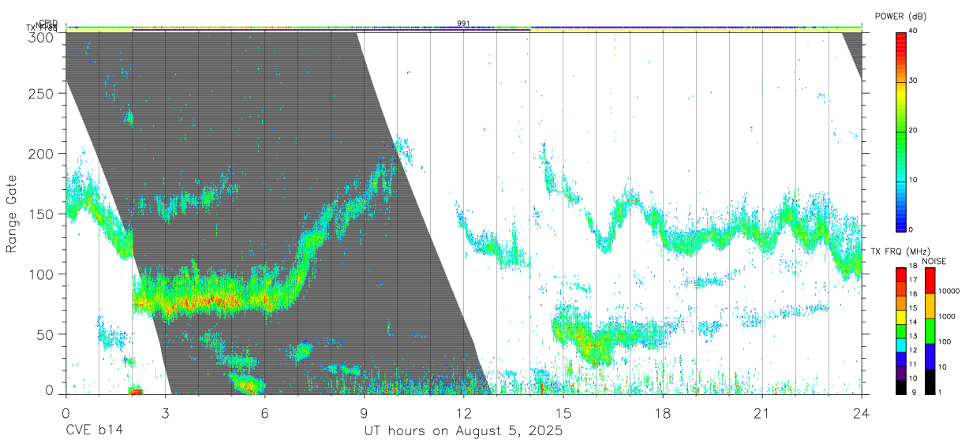969x447 pixels.
Task: Click the 16 label on the TX FRQ scale
Action: click(x=913, y=294)
